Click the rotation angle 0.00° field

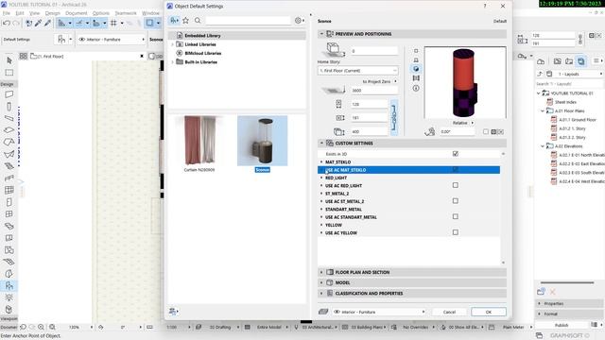(x=458, y=132)
